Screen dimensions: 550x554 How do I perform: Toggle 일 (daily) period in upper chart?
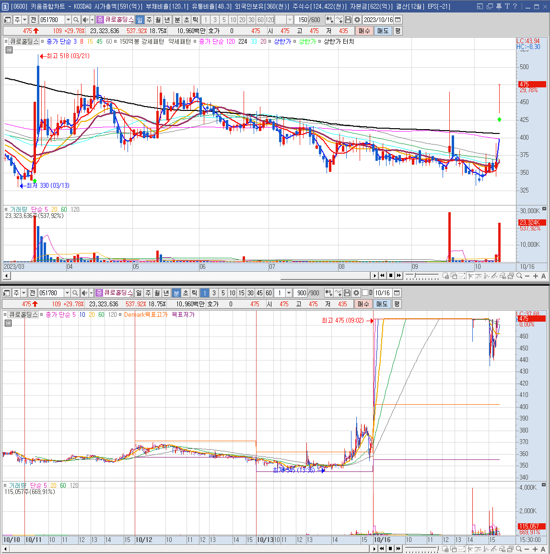pos(140,20)
